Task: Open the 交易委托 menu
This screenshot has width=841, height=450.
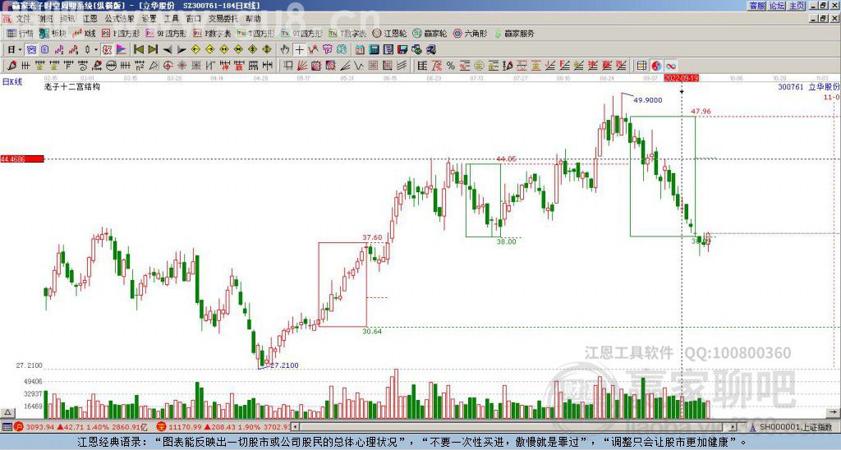Action: tap(223, 18)
